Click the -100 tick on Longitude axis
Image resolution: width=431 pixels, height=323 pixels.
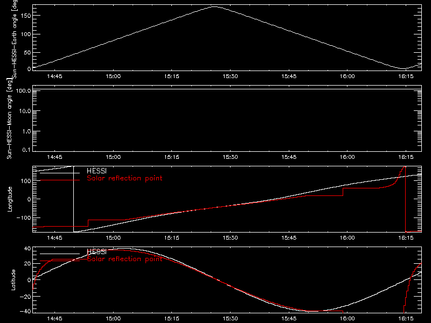(24, 217)
